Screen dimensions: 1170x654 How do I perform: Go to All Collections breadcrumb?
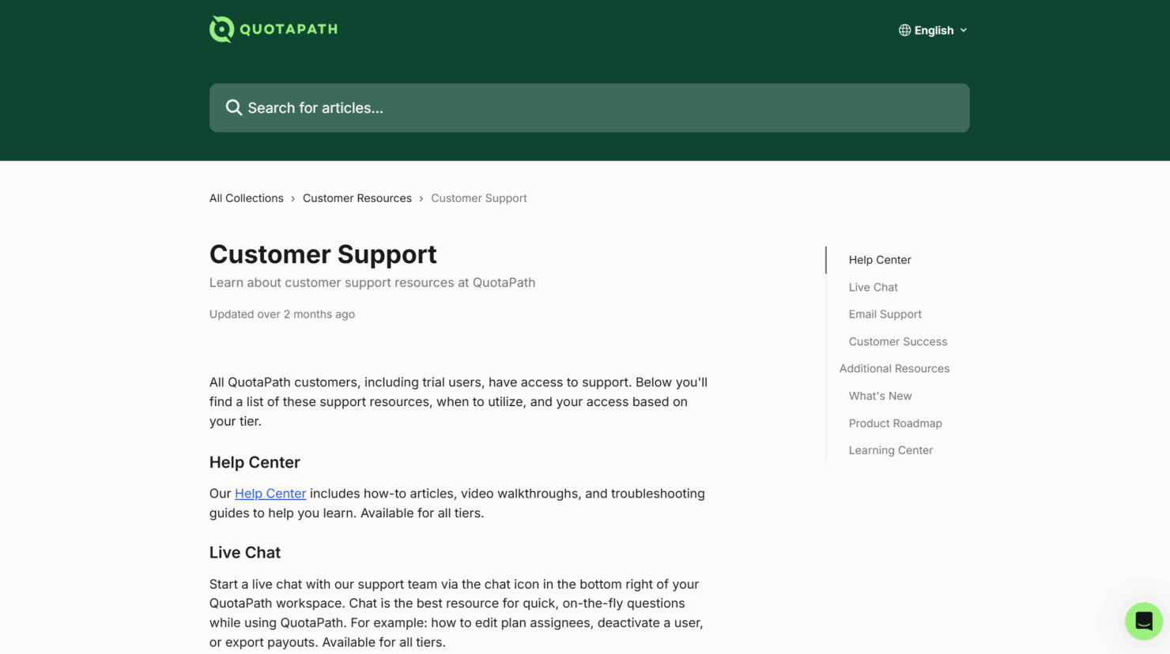coord(246,198)
